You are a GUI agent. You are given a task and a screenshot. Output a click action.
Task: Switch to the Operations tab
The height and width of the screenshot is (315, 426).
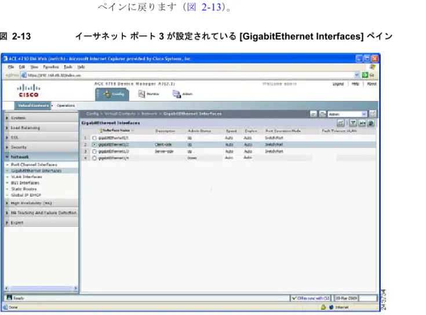65,106
